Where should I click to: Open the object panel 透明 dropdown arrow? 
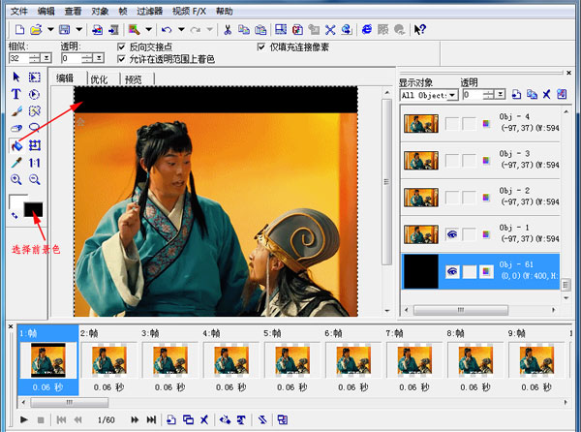tap(501, 95)
